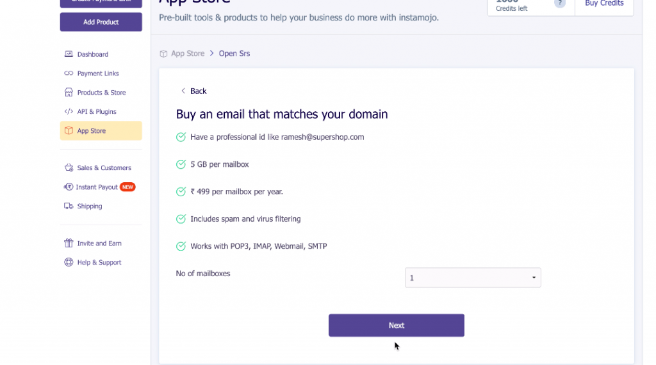Click the Add Product button
This screenshot has height=365, width=656.
(x=101, y=22)
